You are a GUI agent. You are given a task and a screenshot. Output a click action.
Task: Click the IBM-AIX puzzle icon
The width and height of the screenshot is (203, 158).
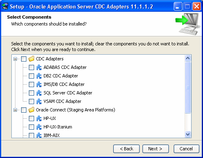[39, 135]
